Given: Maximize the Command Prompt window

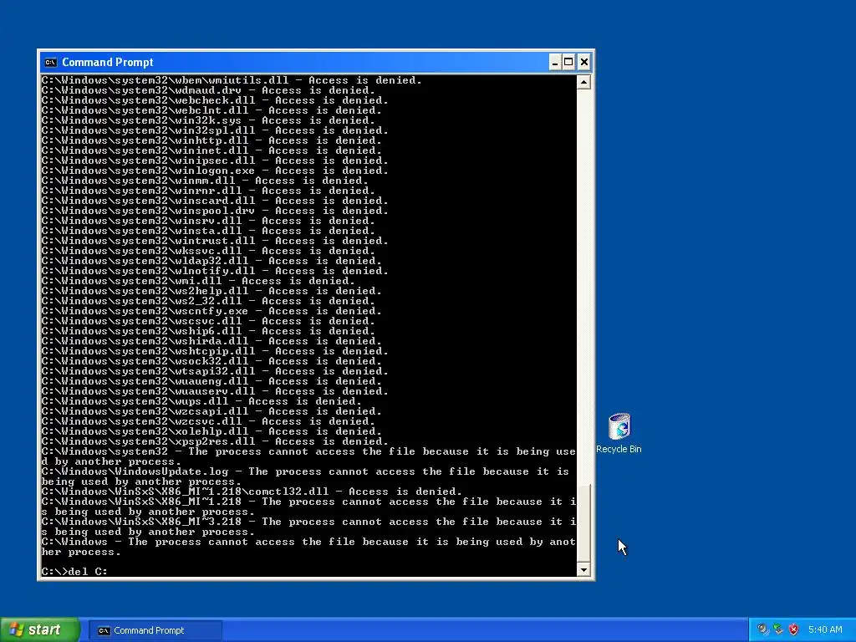Looking at the screenshot, I should pyautogui.click(x=568, y=62).
